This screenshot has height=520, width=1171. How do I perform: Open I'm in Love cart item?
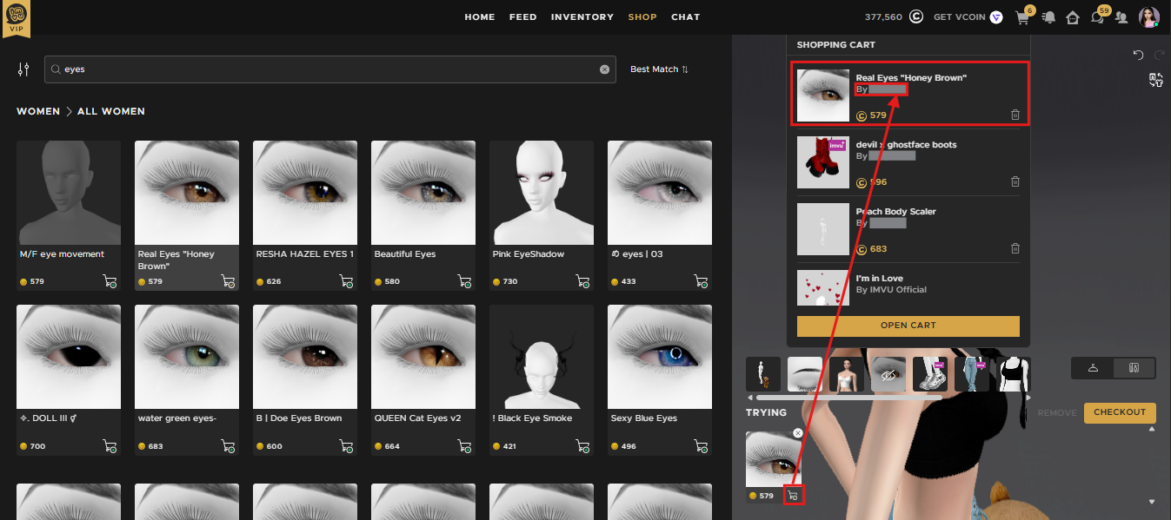(908, 288)
